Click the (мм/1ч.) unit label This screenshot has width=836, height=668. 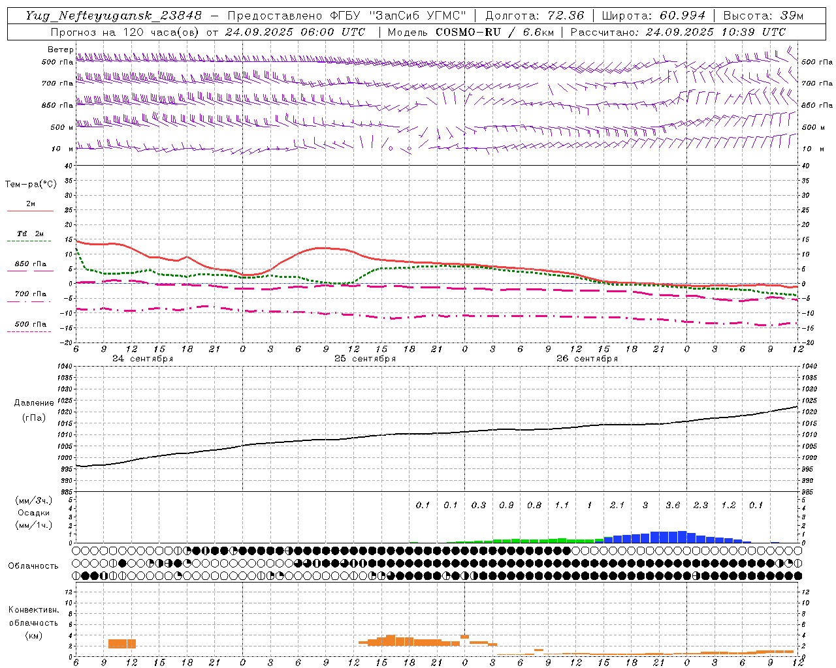(x=33, y=525)
